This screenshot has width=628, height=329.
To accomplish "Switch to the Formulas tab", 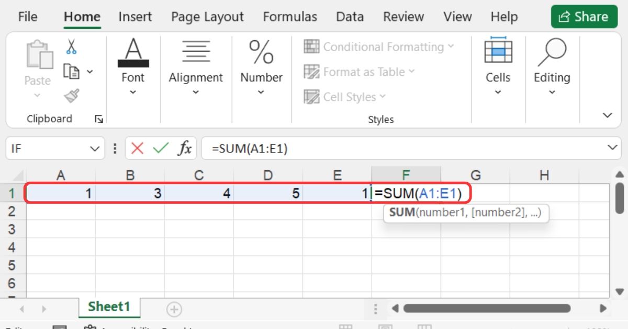I will [x=290, y=17].
